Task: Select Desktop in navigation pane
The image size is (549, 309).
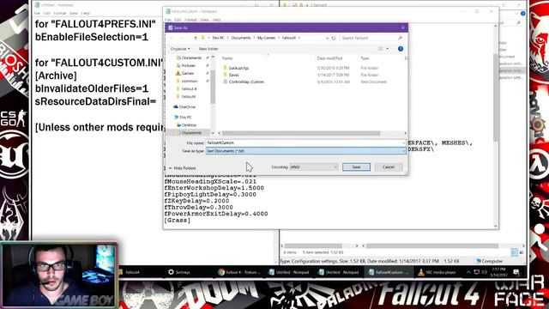Action: [189, 125]
